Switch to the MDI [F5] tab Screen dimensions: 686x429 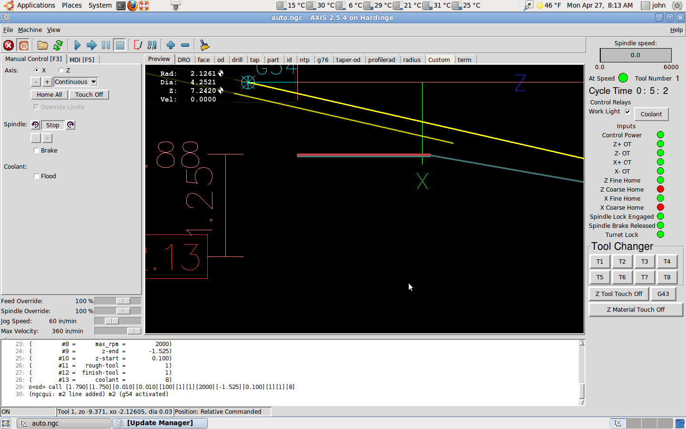82,60
